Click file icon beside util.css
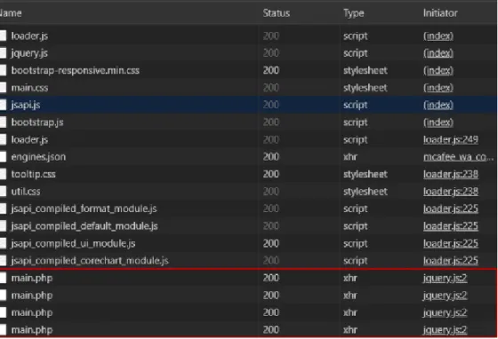Screen dimensions: 498x339 (3, 192)
